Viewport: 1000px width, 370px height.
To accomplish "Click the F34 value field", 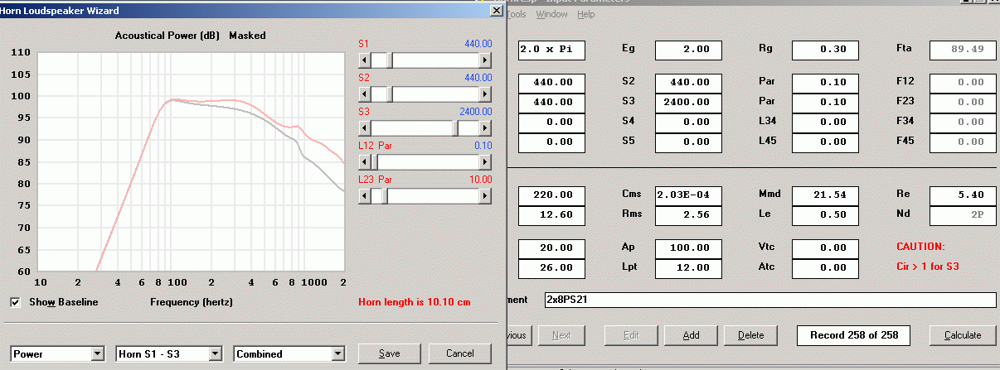I will click(x=963, y=123).
